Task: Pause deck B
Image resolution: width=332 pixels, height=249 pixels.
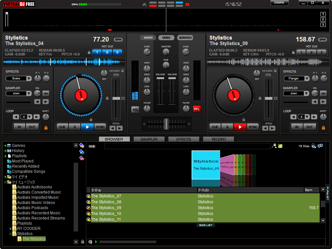Action: pyautogui.click(x=227, y=127)
